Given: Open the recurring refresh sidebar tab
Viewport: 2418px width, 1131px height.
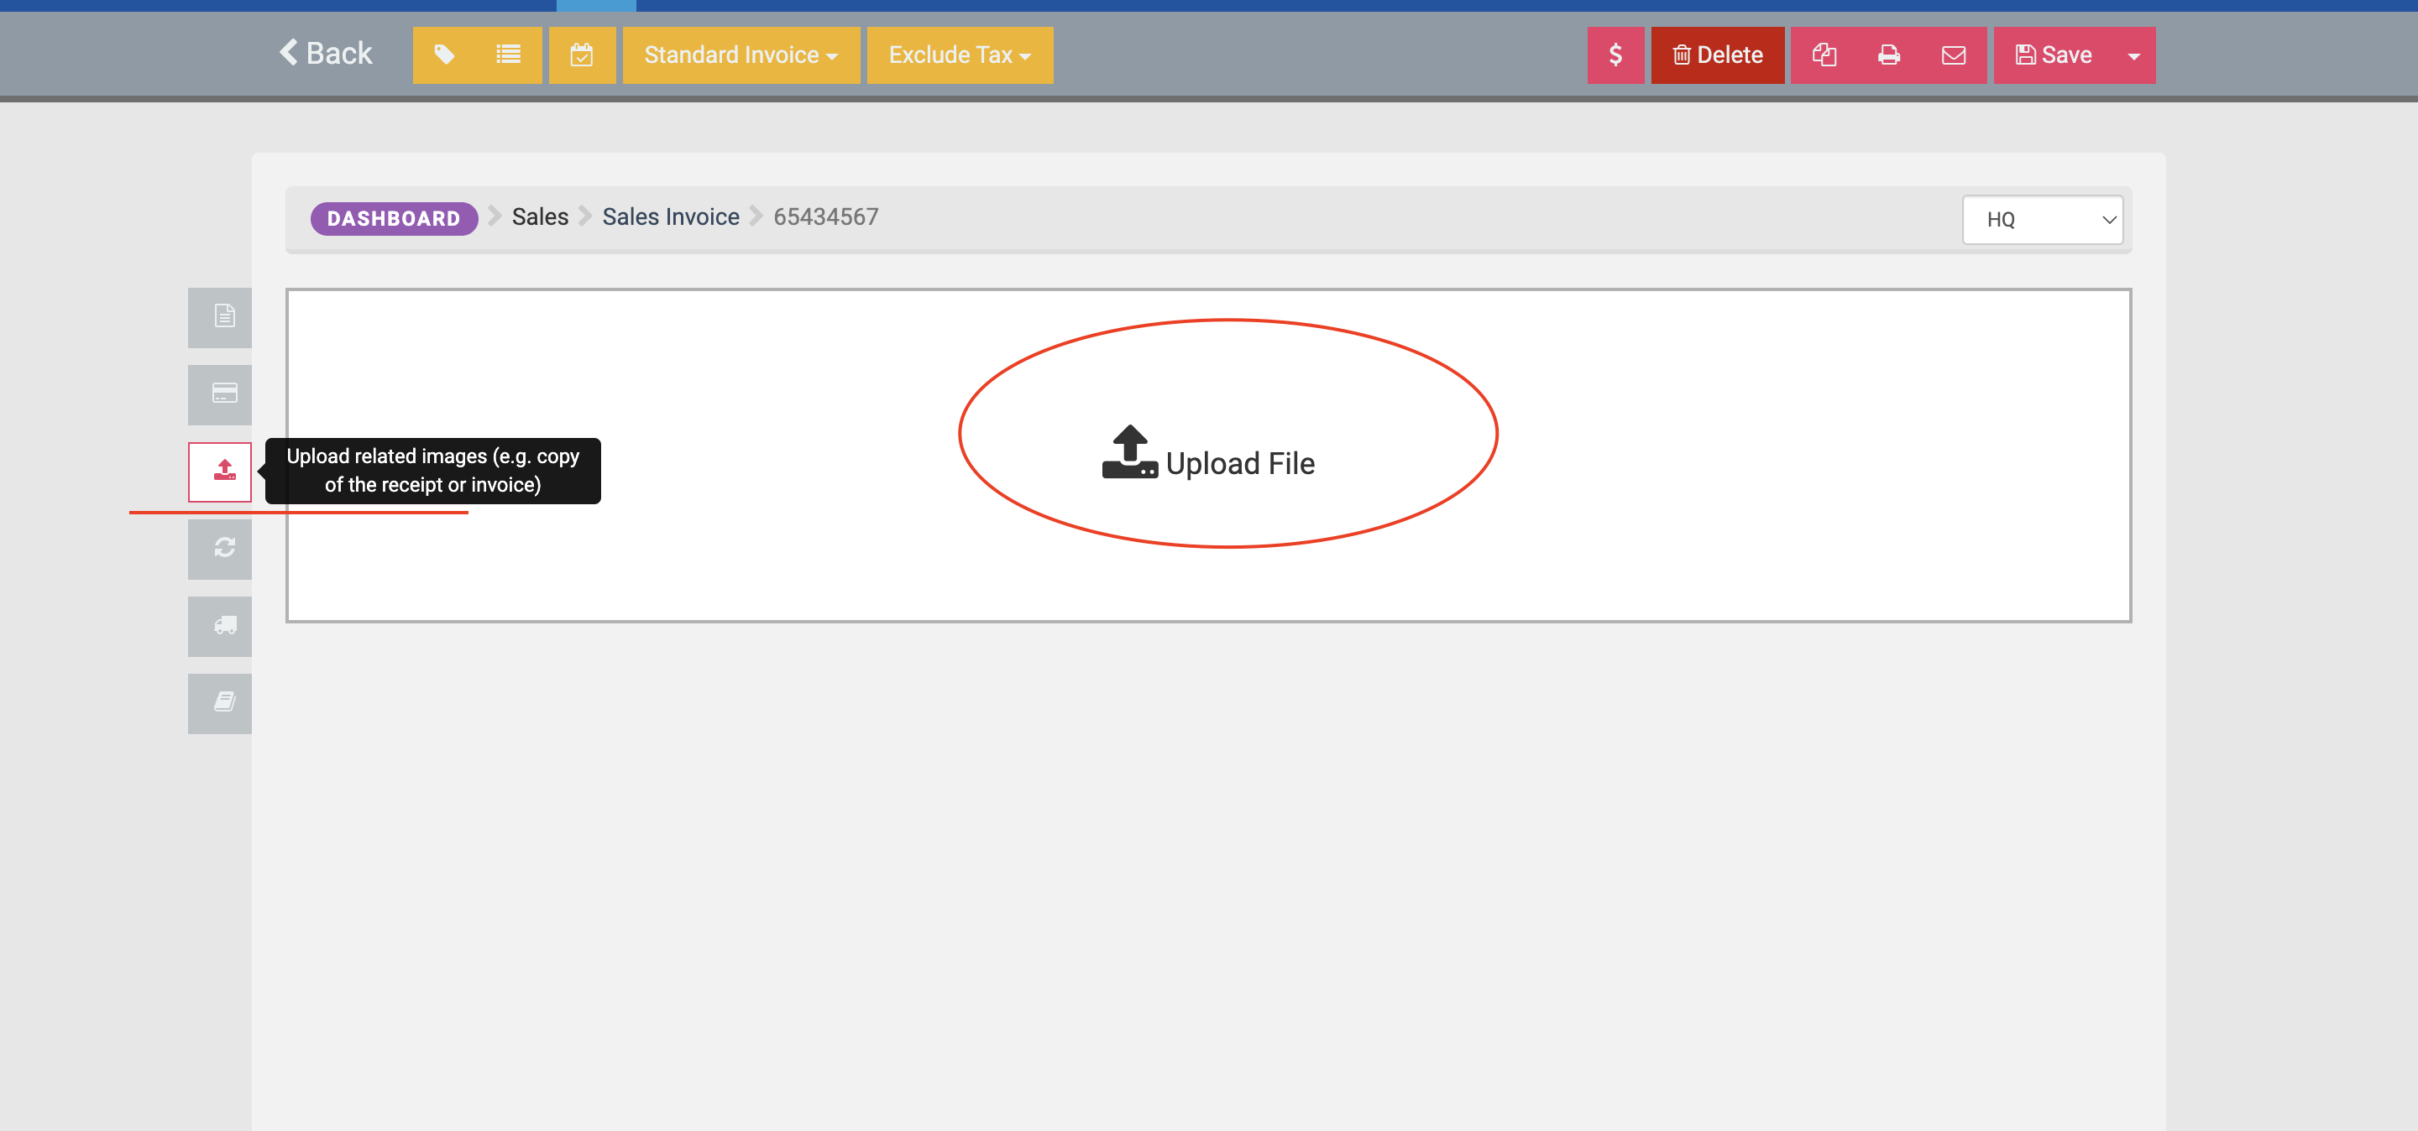Looking at the screenshot, I should pos(221,548).
